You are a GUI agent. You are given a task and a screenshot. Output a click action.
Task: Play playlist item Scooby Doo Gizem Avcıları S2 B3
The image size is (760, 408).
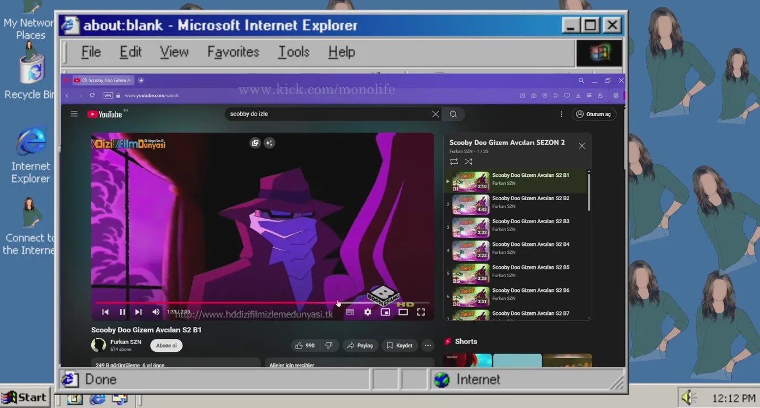coord(516,227)
